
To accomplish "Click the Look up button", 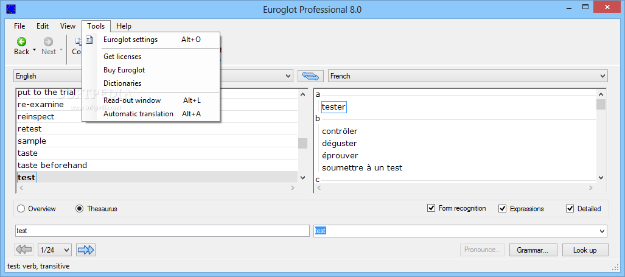I will [x=585, y=250].
